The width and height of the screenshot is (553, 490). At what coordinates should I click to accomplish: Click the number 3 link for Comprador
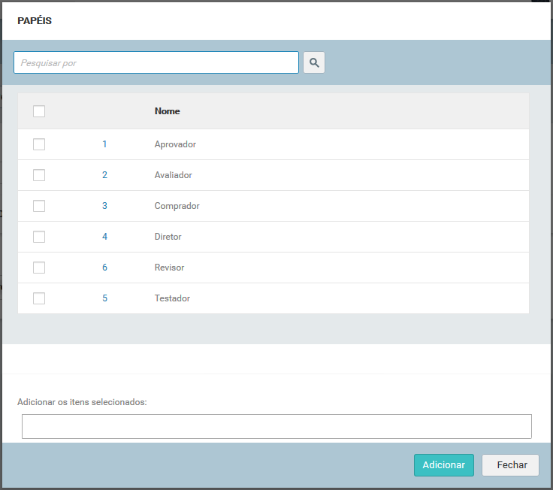click(x=104, y=206)
